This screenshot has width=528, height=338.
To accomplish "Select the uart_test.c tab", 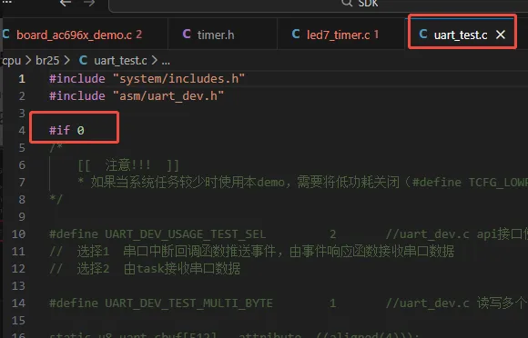I will [x=461, y=35].
